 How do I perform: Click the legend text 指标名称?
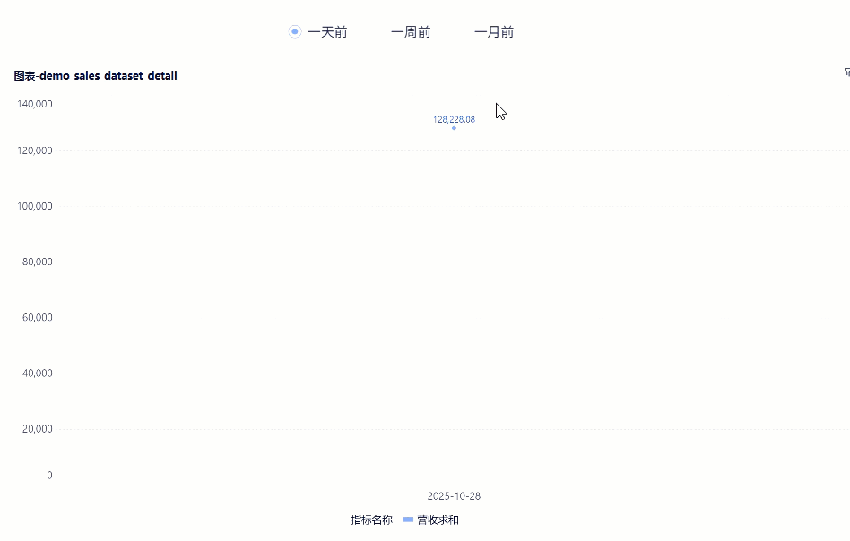point(370,520)
